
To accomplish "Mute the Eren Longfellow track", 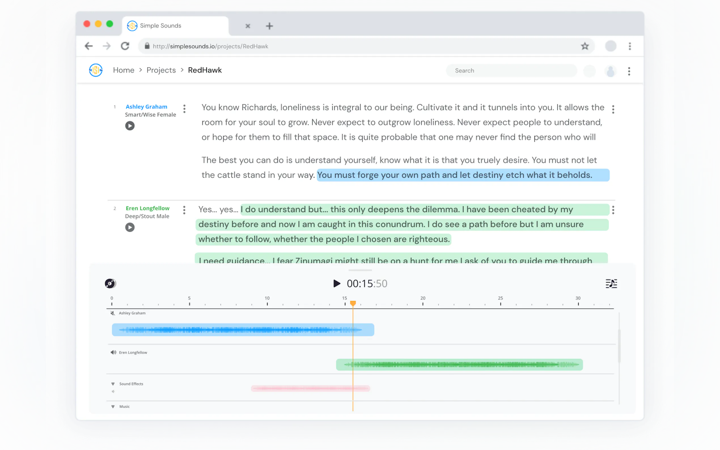I will tap(113, 353).
